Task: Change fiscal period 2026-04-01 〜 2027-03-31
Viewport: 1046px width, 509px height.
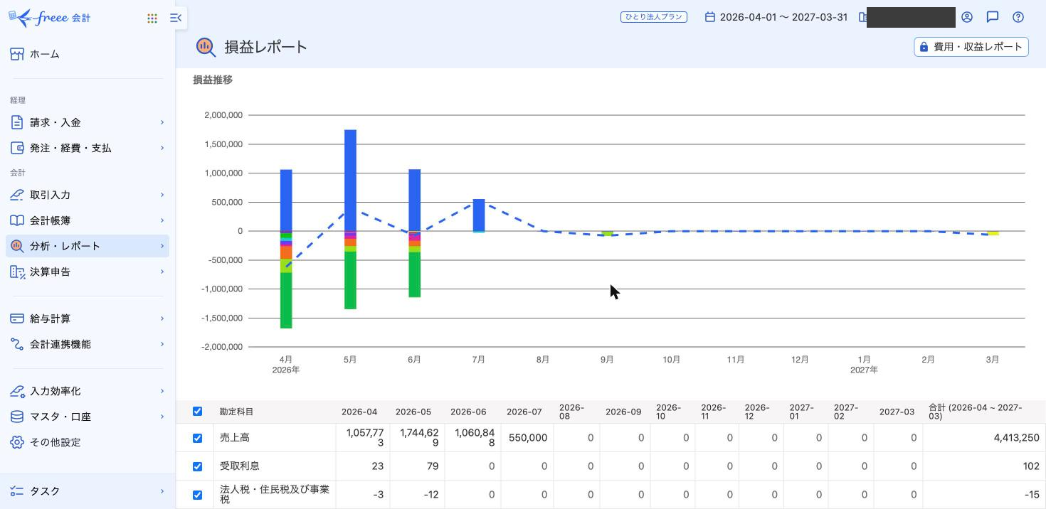Action: coord(783,17)
